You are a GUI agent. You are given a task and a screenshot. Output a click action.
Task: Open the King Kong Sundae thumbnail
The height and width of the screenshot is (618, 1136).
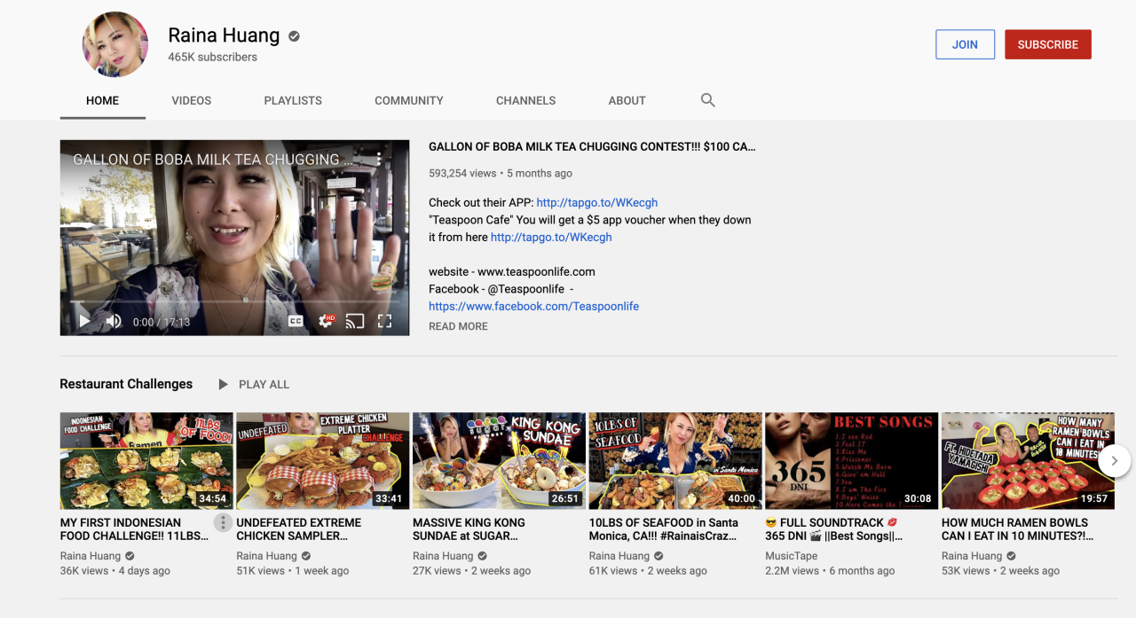click(499, 460)
